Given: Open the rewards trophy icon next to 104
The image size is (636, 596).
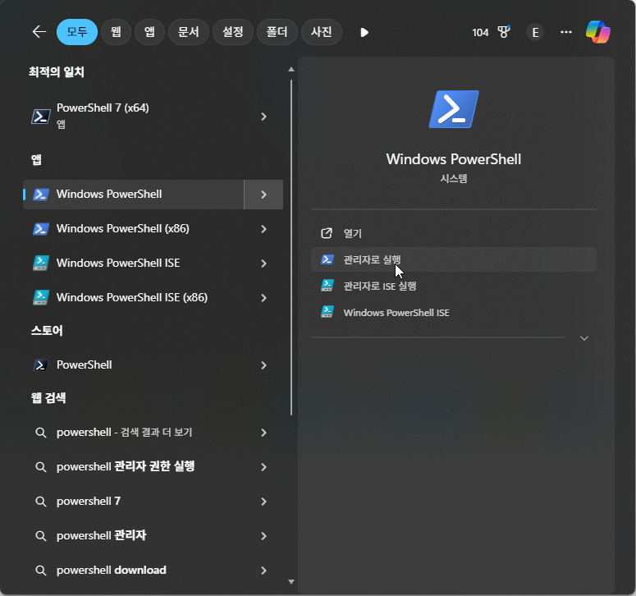Looking at the screenshot, I should click(x=504, y=32).
